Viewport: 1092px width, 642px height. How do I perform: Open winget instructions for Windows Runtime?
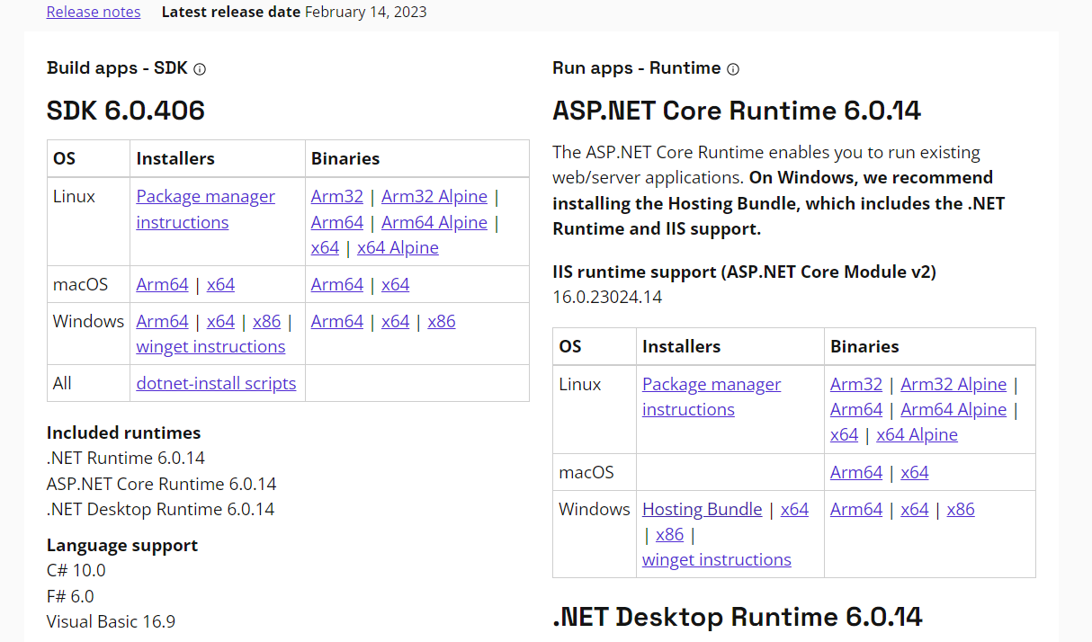716,559
